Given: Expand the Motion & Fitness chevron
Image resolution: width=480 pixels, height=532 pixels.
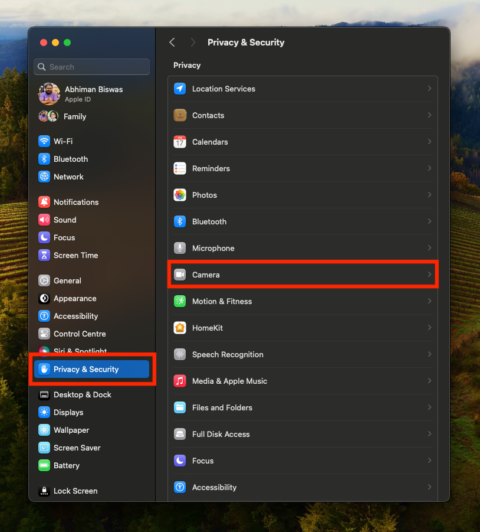Looking at the screenshot, I should (x=429, y=301).
